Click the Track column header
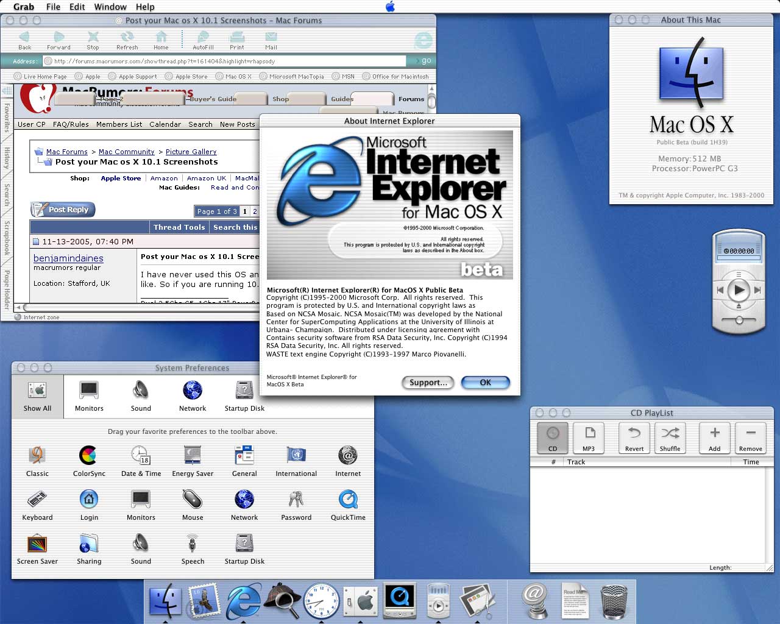This screenshot has height=624, width=780. click(x=647, y=462)
